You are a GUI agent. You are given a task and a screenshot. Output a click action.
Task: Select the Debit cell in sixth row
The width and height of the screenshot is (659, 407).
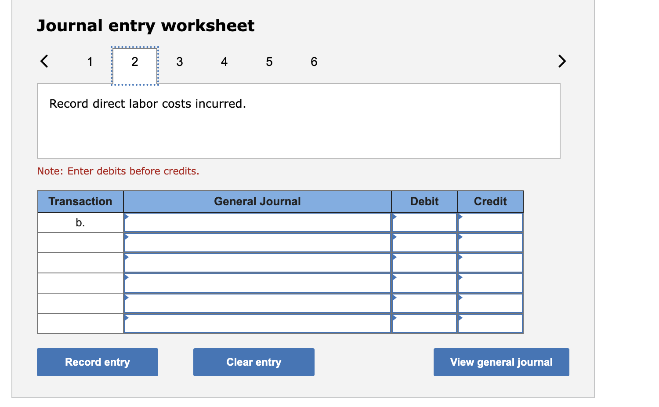coord(424,323)
